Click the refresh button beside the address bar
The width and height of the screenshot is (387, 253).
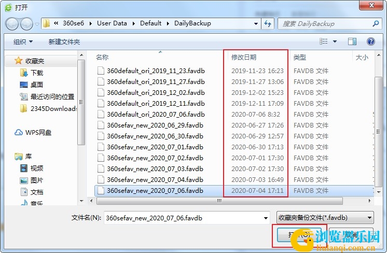(x=268, y=24)
